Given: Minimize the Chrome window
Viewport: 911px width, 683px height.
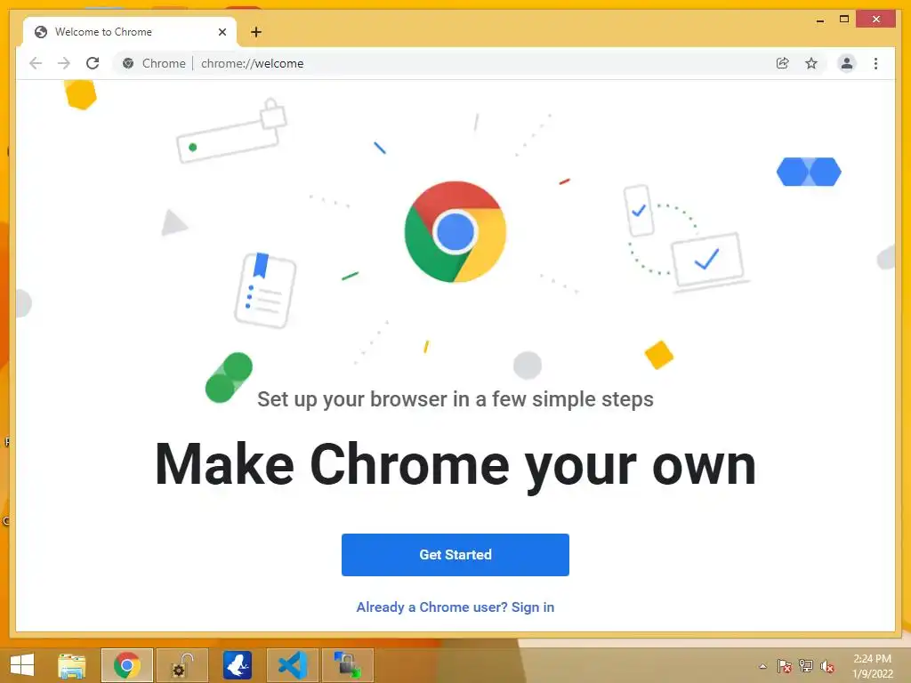Looking at the screenshot, I should click(819, 20).
